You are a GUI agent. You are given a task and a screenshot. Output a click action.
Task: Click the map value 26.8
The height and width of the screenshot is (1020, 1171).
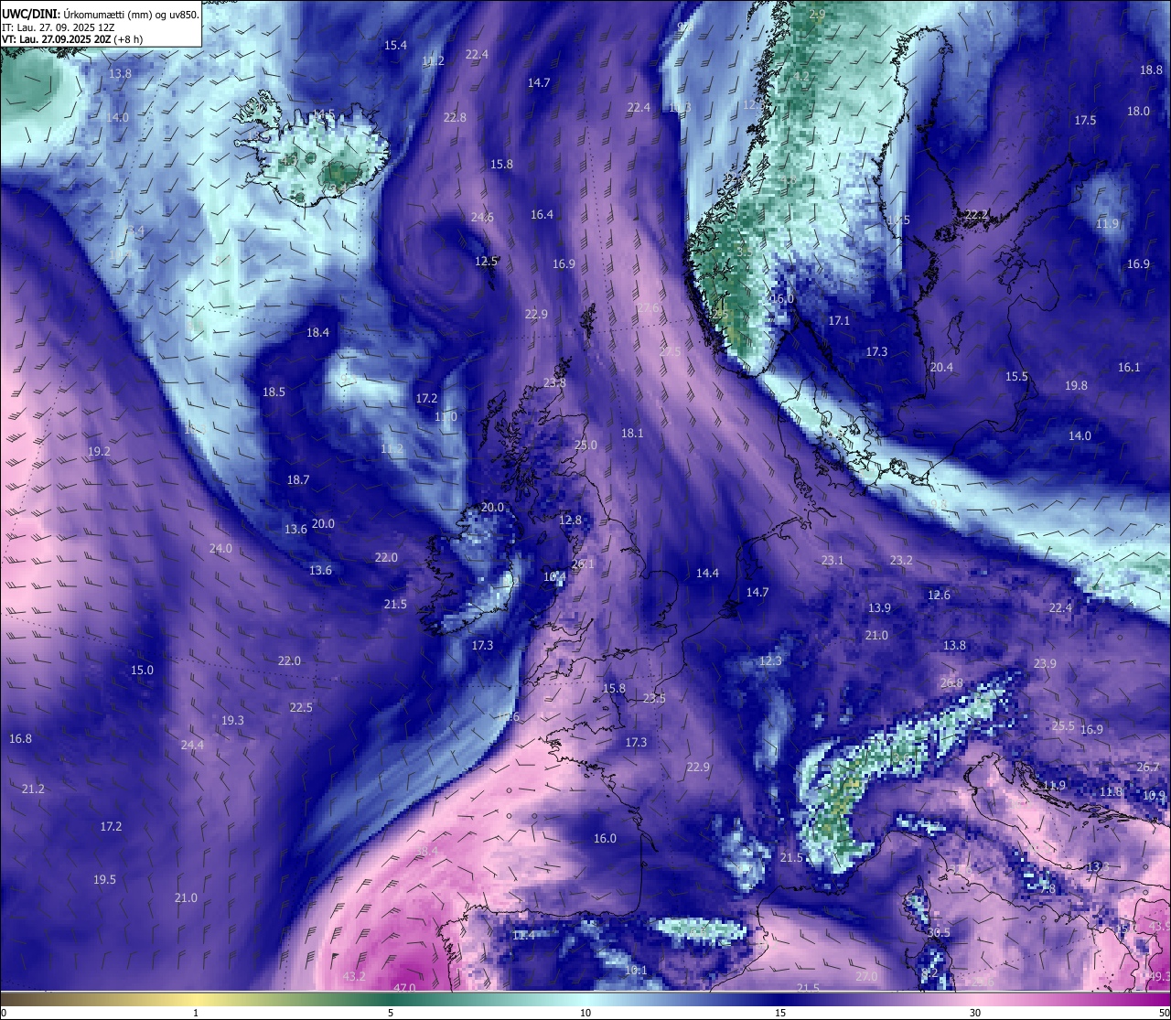click(951, 682)
